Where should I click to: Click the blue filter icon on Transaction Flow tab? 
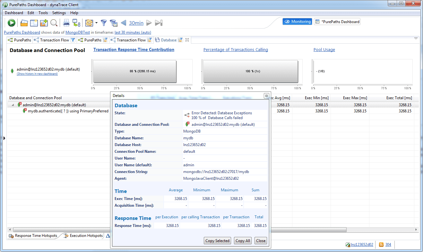pos(73,40)
